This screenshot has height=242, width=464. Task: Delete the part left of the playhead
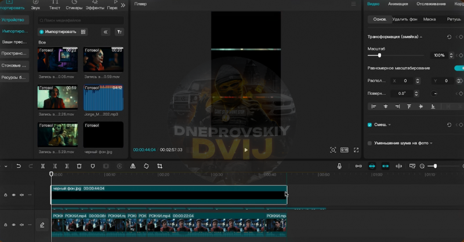(55, 166)
